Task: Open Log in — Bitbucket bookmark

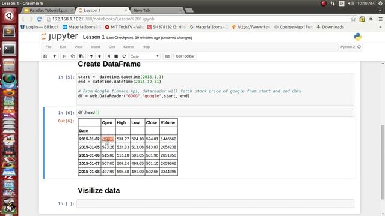Action: click(40, 27)
